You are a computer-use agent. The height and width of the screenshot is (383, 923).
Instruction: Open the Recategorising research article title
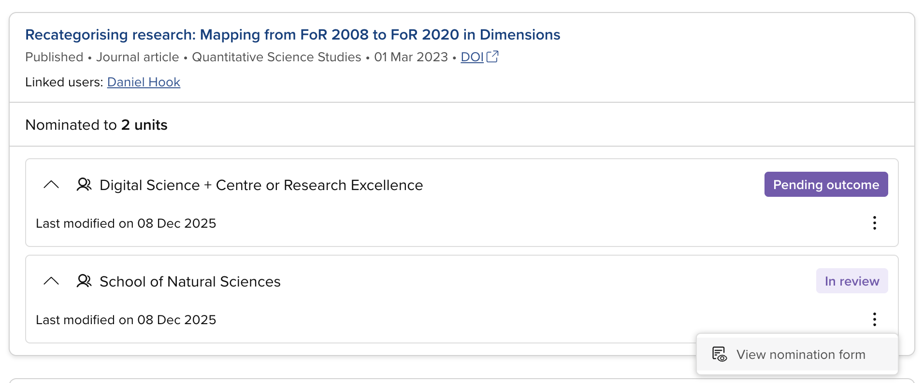click(292, 35)
